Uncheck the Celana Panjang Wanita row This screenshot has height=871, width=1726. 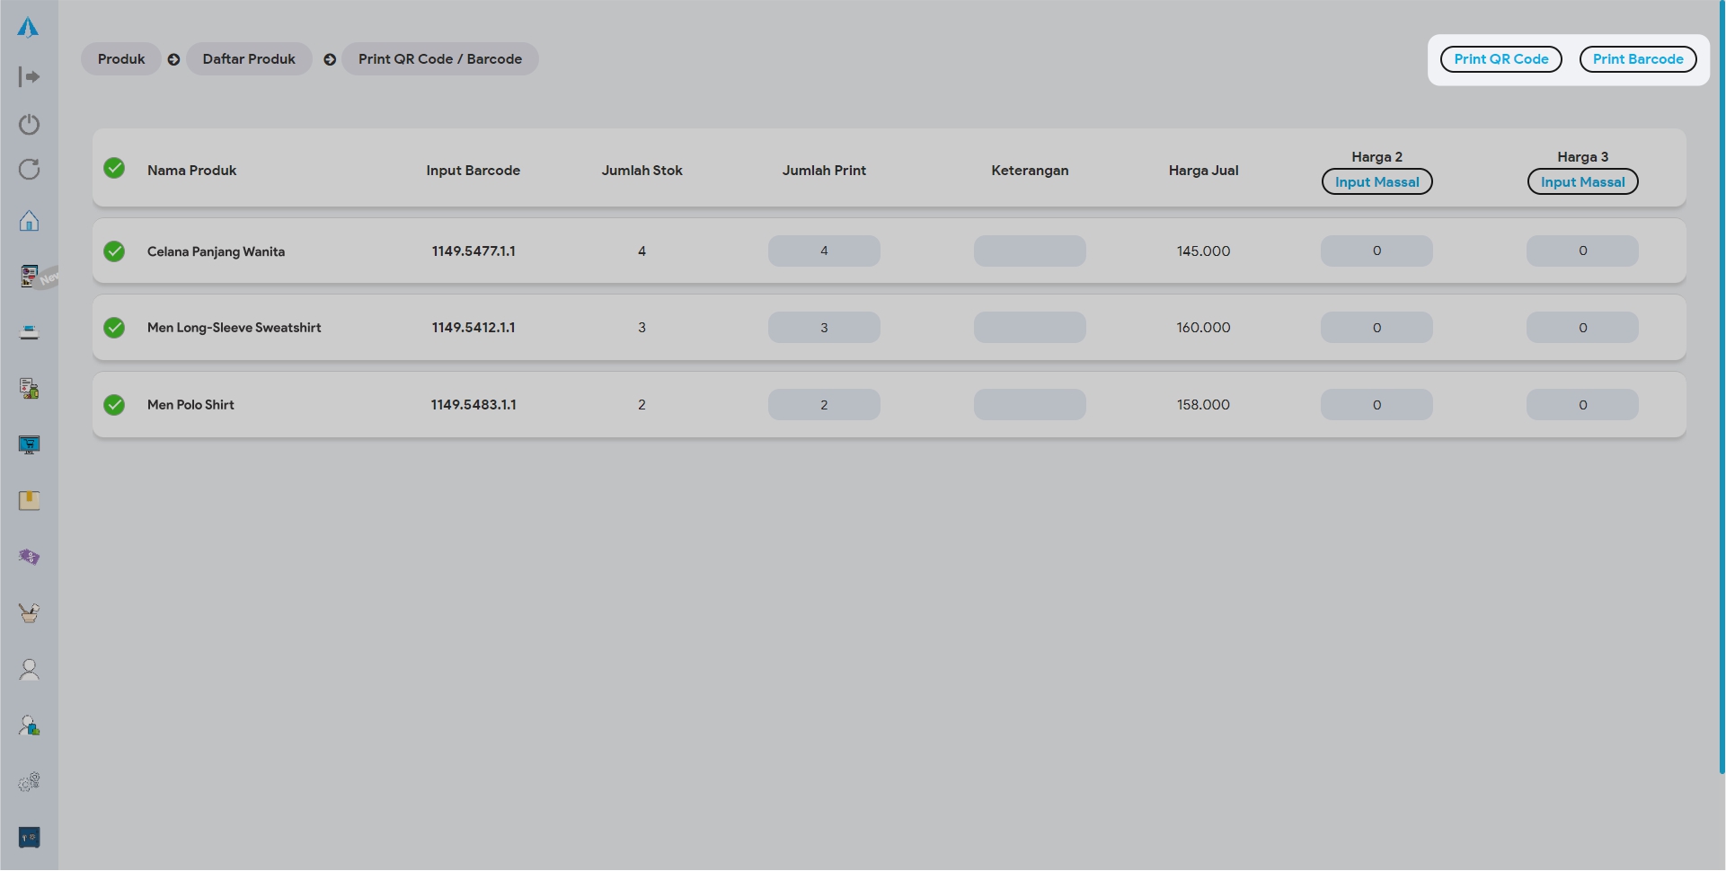coord(114,251)
